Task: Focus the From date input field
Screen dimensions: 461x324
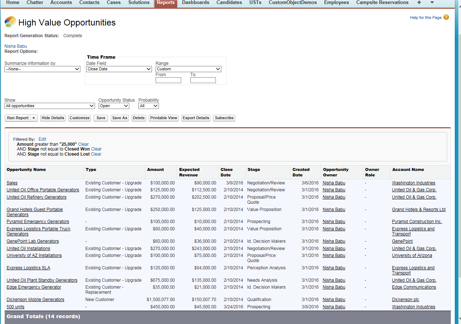Action: 168,80
